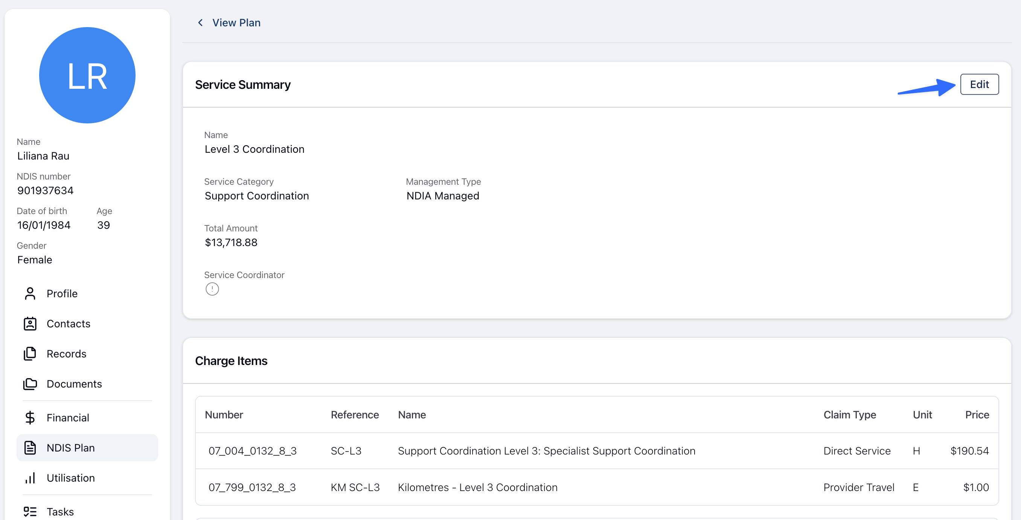Go back using the View Plan chevron
1021x520 pixels.
pos(201,23)
